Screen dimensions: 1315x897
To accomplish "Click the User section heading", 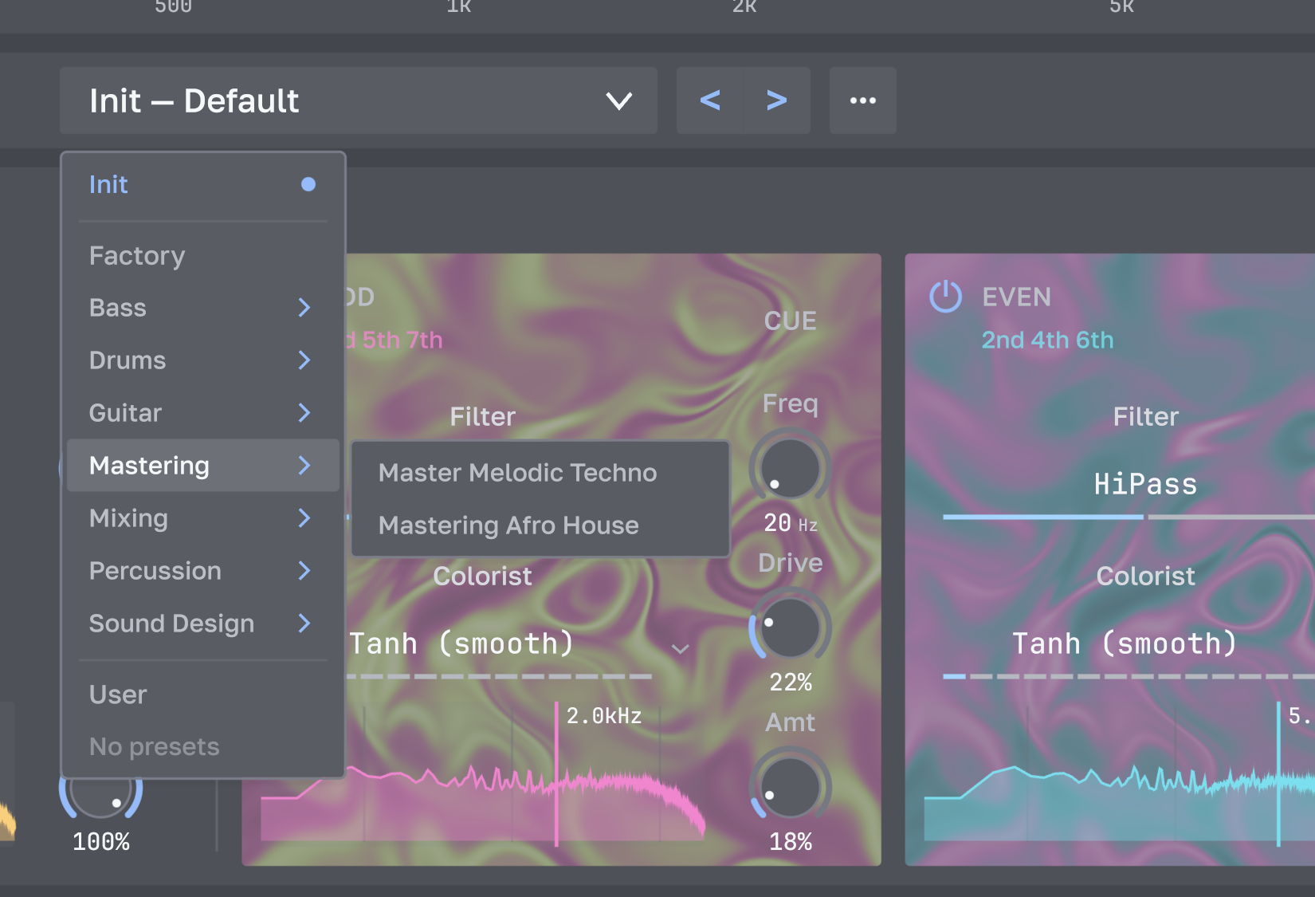I will (x=118, y=694).
